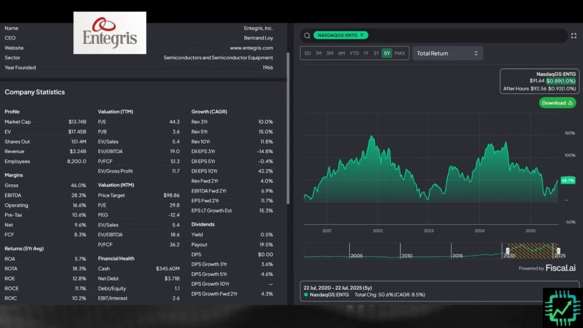The image size is (583, 328).
Task: Click the sector Semiconductors text
Action: point(218,58)
